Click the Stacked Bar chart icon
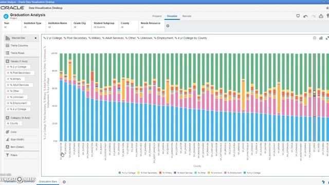This screenshot has width=329, height=185. 8,38
